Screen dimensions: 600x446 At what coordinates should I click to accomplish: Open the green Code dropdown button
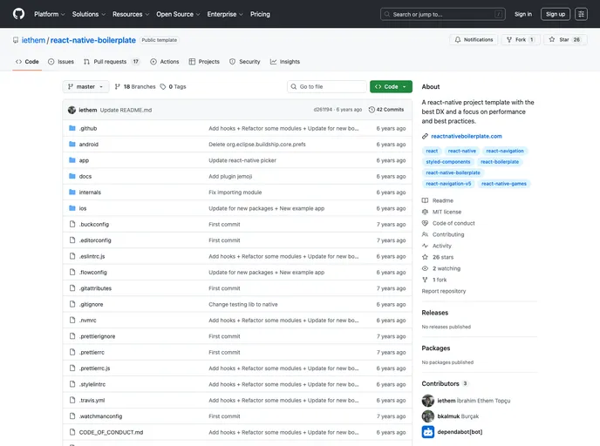coord(390,87)
